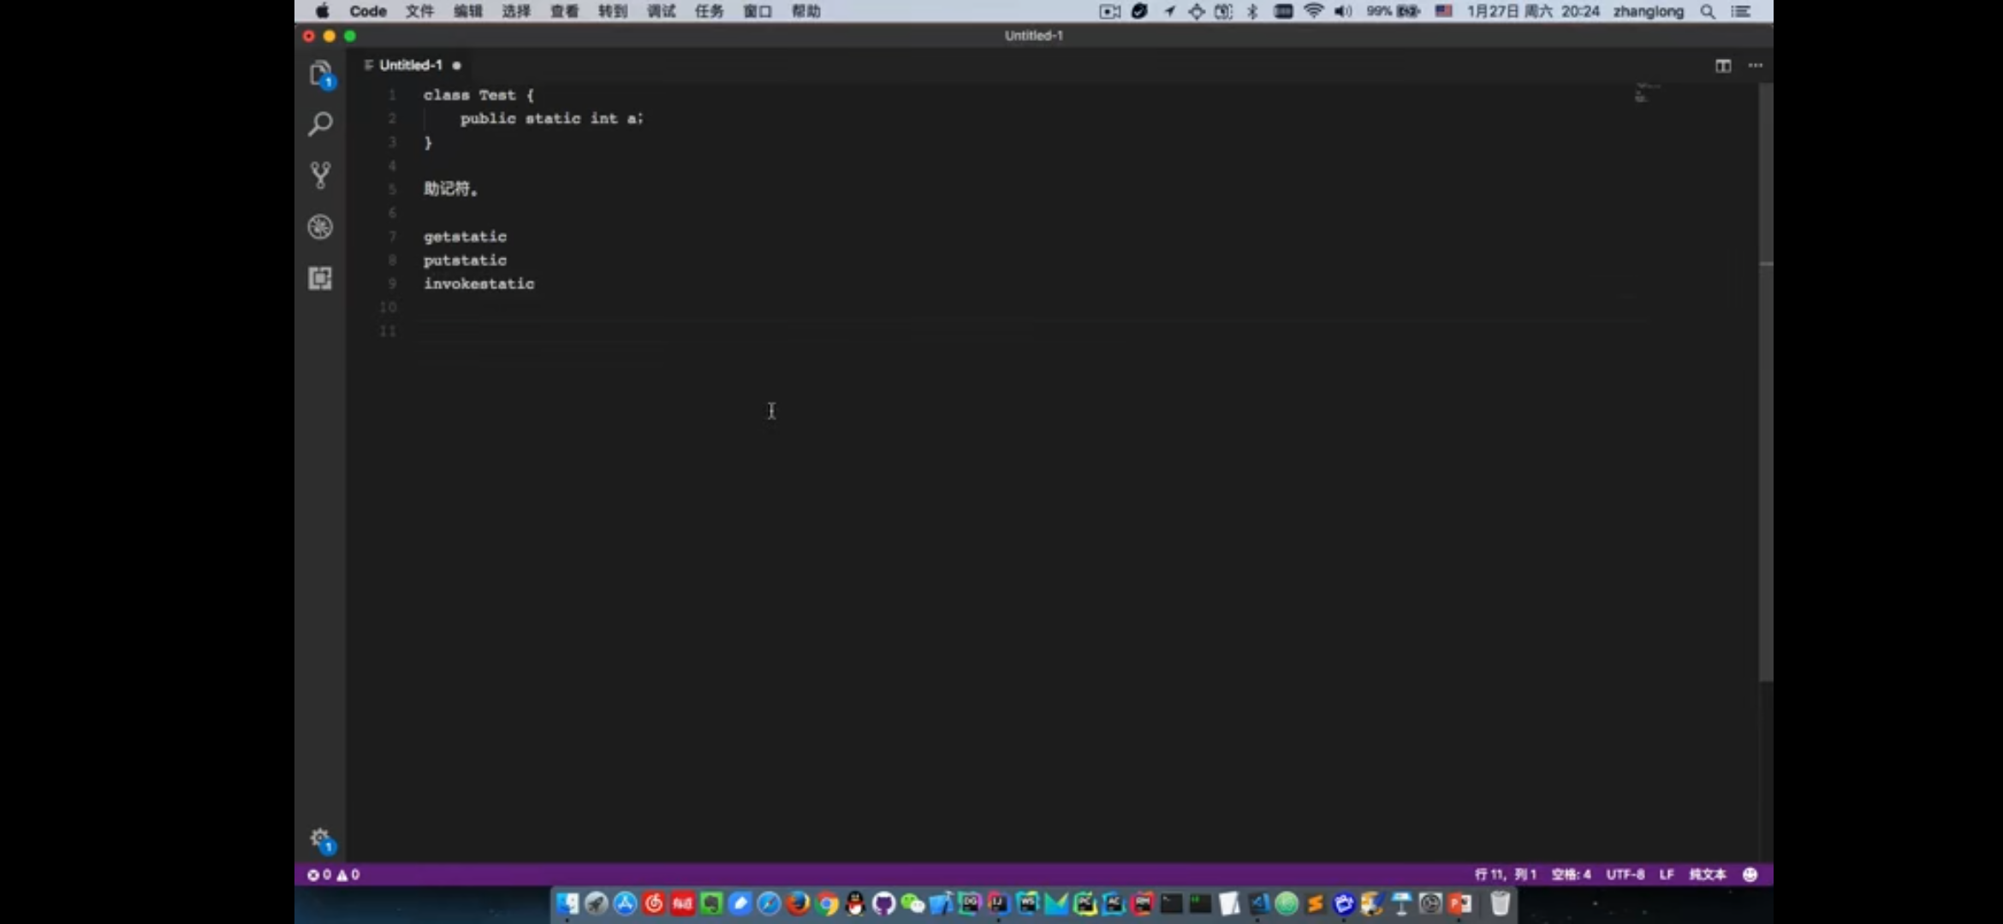Open the 文件 menu
The image size is (2003, 924).
419,11
